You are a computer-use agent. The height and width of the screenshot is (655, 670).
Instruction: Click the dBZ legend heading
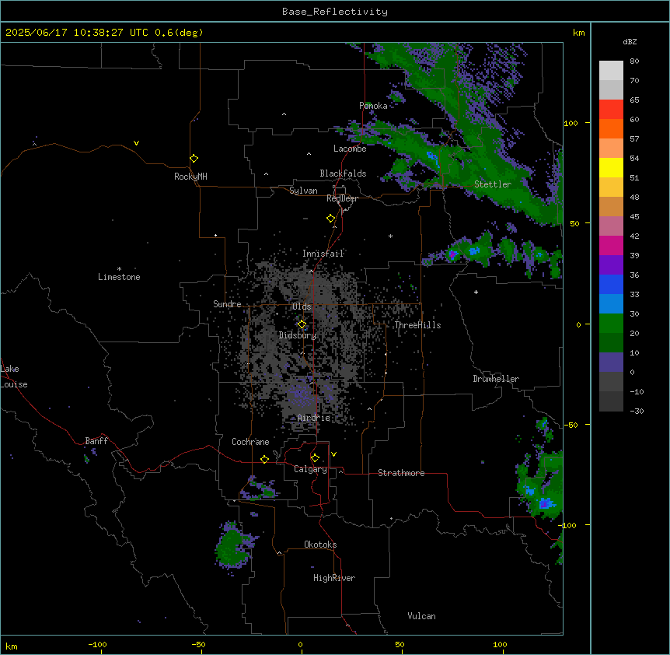[x=630, y=41]
